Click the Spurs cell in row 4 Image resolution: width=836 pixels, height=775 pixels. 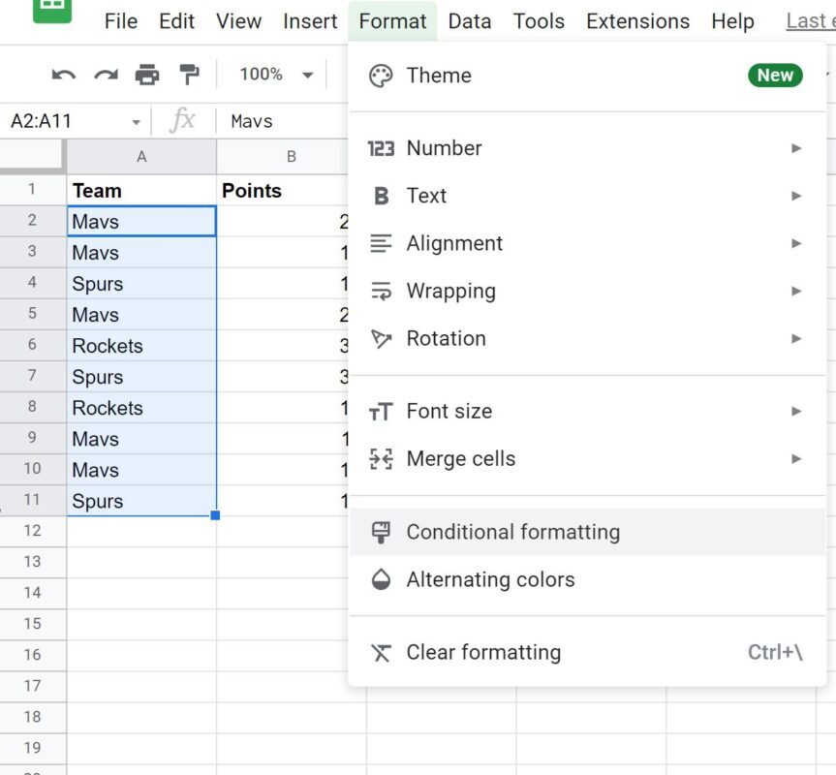(x=141, y=284)
